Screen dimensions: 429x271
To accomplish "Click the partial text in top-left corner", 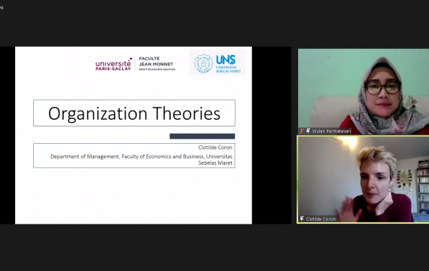I will point(2,8).
